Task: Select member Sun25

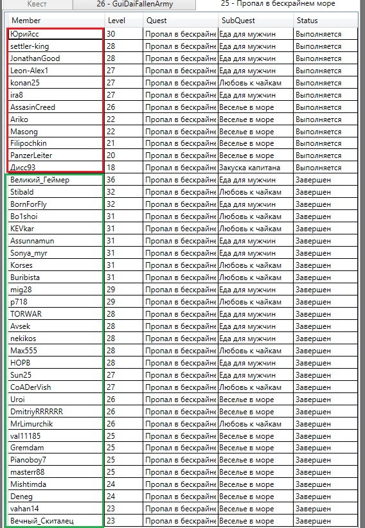Action: [x=55, y=374]
